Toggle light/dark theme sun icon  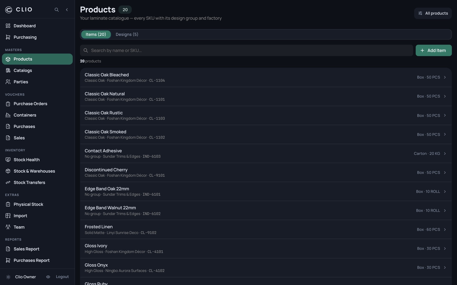tap(8, 277)
